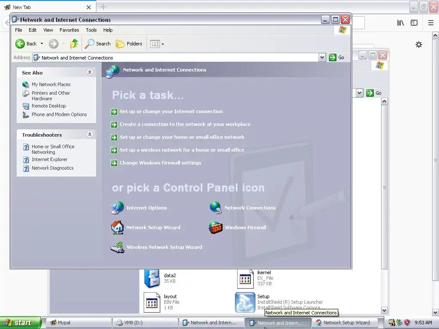The width and height of the screenshot is (439, 329).
Task: Click Network Diagnostics help icon
Action: [x=26, y=168]
